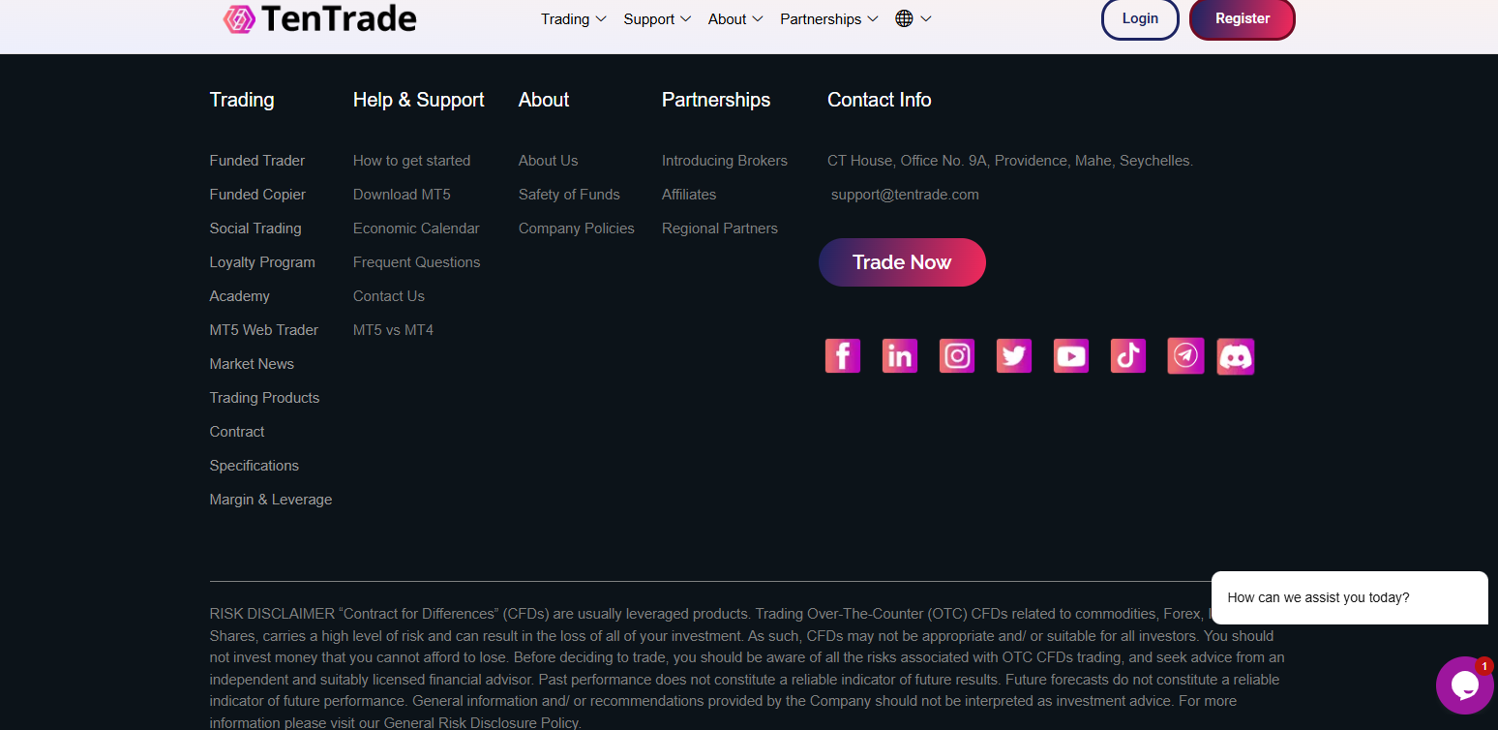
Task: Open the Contact Us link
Action: pos(389,296)
